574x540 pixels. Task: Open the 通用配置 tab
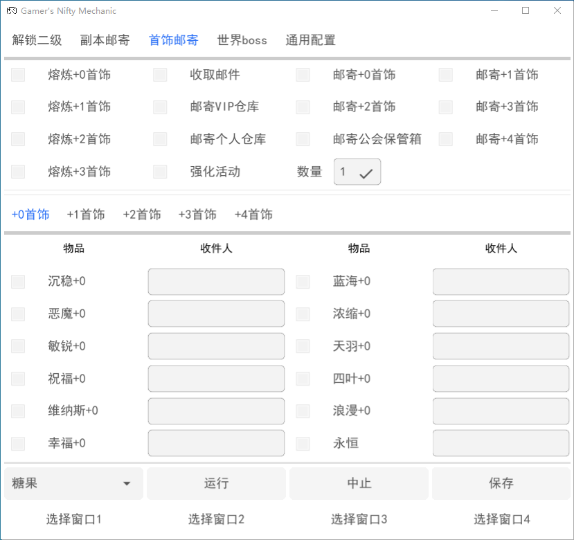pos(310,40)
